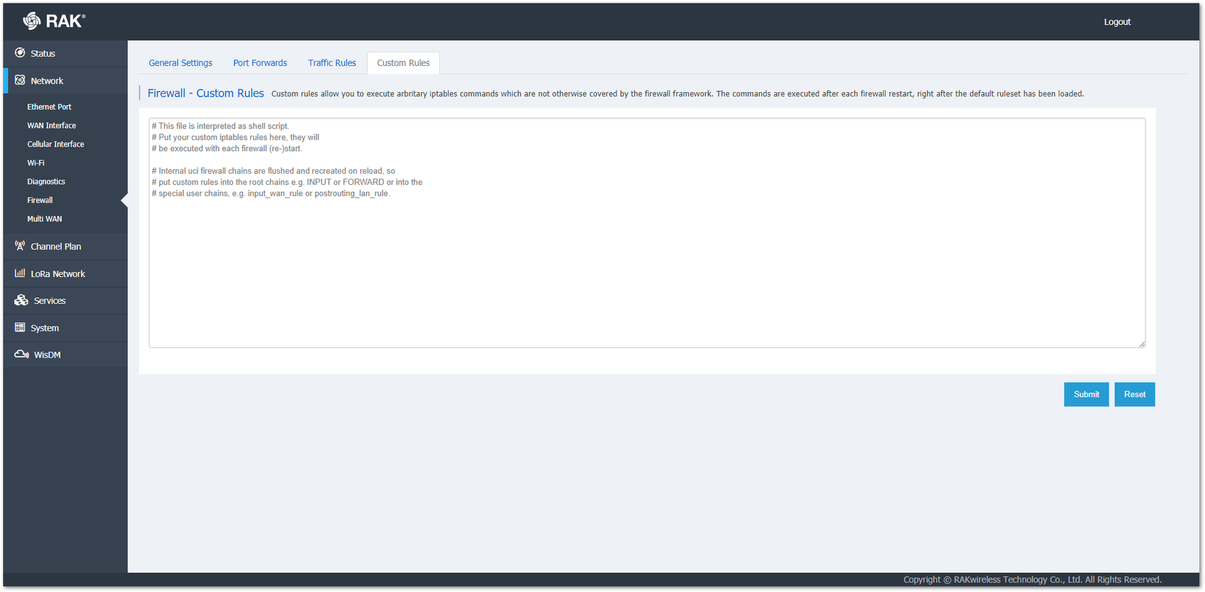Click the line '# This file is interpreted as shell script.'
The height and width of the screenshot is (592, 1205).
[220, 126]
